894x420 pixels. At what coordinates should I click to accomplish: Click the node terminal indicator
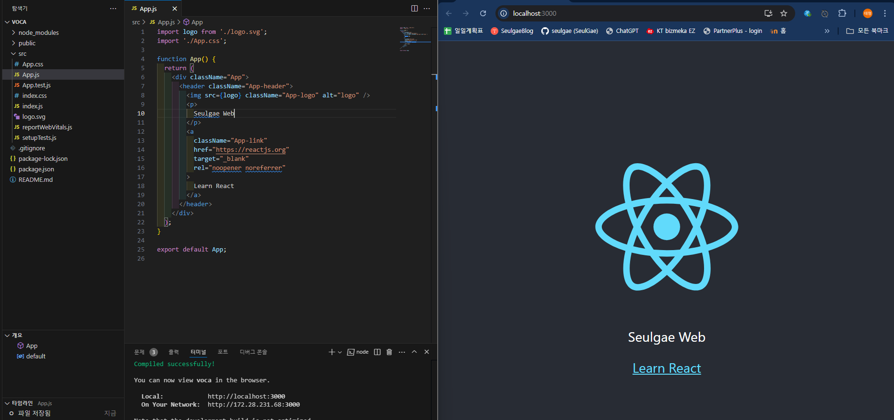358,352
